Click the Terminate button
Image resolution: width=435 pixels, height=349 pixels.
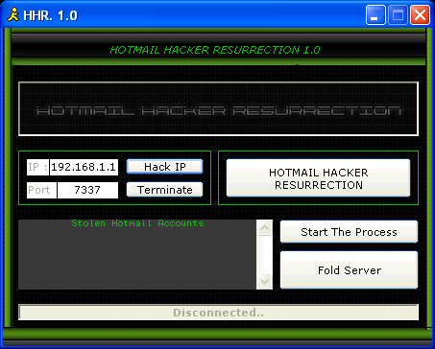pyautogui.click(x=164, y=190)
